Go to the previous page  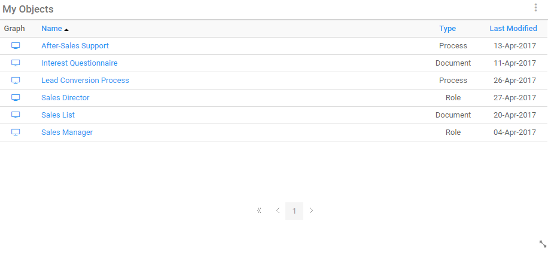278,211
